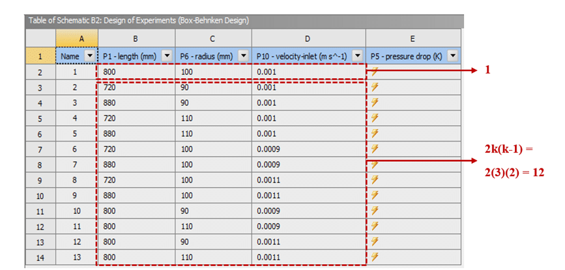Click the lightning icon for design point 6
Screen dimensions: 565x270
point(374,149)
